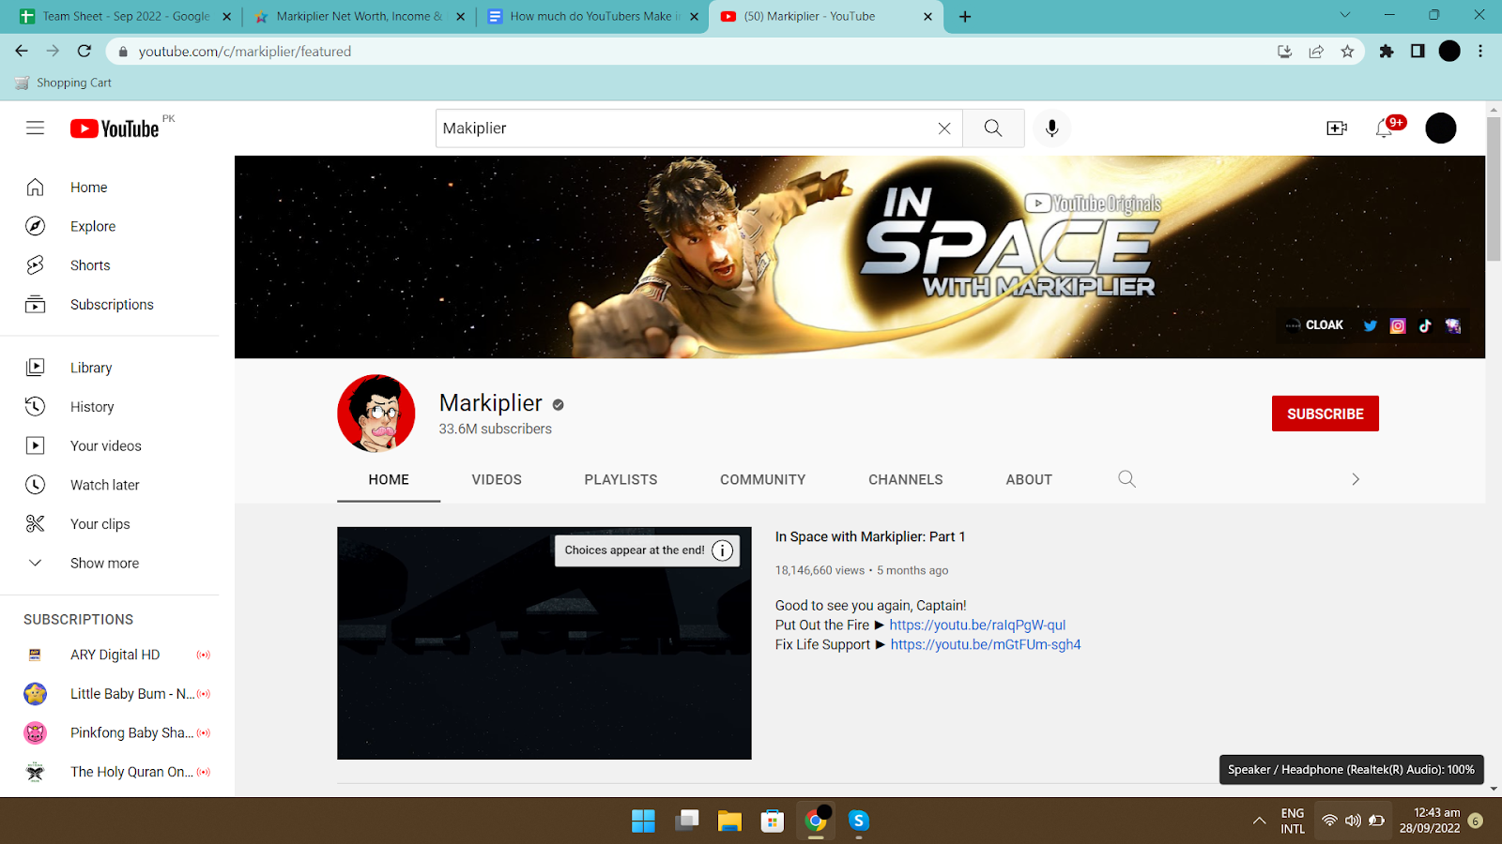The height and width of the screenshot is (844, 1502).
Task: Play the featured In Space video thumbnail
Action: (544, 643)
